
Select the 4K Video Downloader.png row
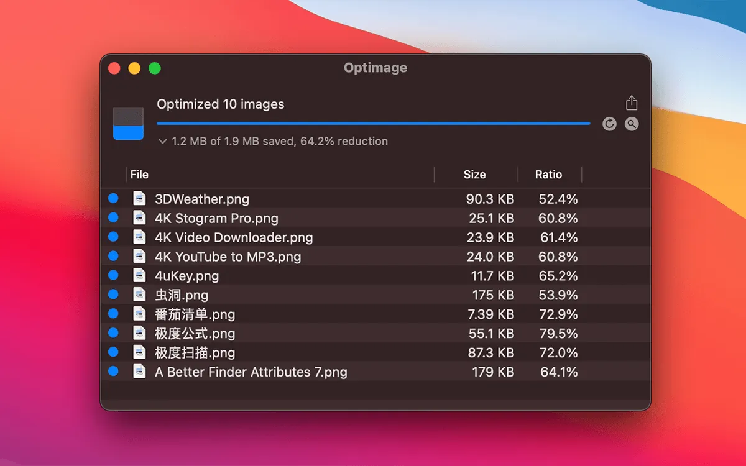point(234,237)
